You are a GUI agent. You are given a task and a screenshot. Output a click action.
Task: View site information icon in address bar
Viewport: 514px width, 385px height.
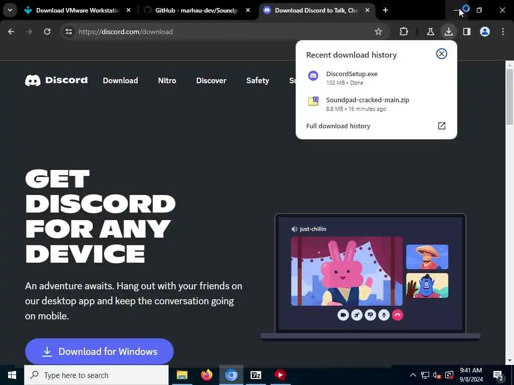(68, 32)
